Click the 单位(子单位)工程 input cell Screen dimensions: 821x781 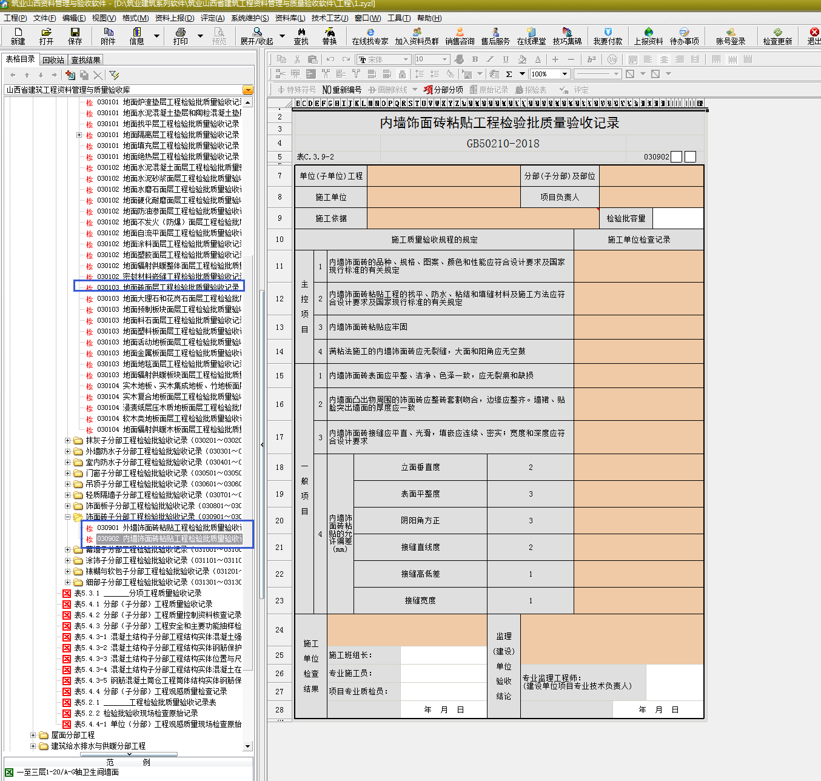point(443,176)
